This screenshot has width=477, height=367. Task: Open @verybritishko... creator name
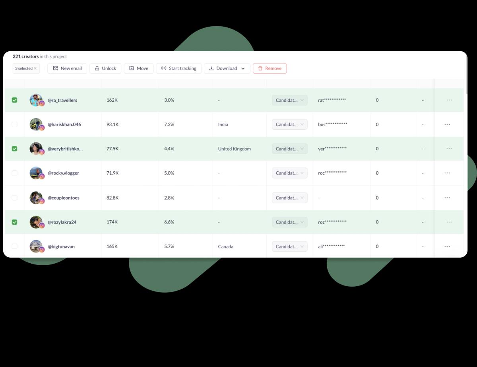65,149
